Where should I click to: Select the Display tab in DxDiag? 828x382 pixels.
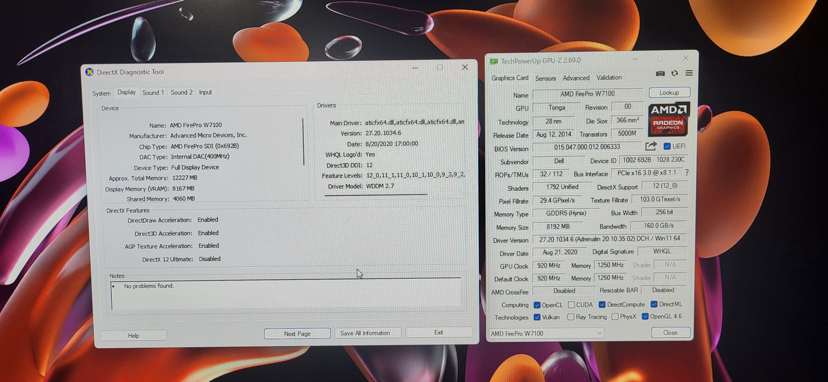126,92
